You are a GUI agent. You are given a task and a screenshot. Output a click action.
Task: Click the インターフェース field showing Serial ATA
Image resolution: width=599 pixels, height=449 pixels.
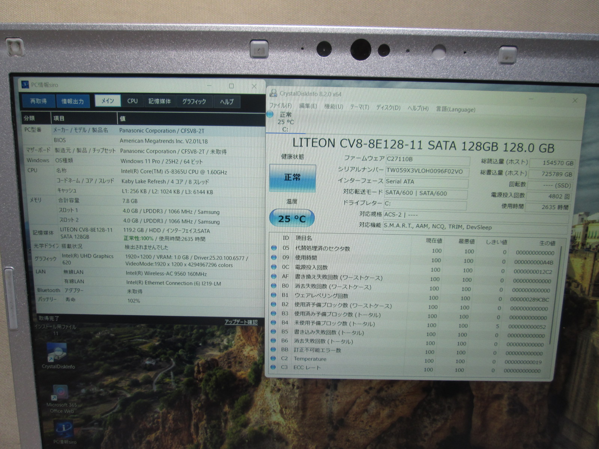pyautogui.click(x=426, y=182)
